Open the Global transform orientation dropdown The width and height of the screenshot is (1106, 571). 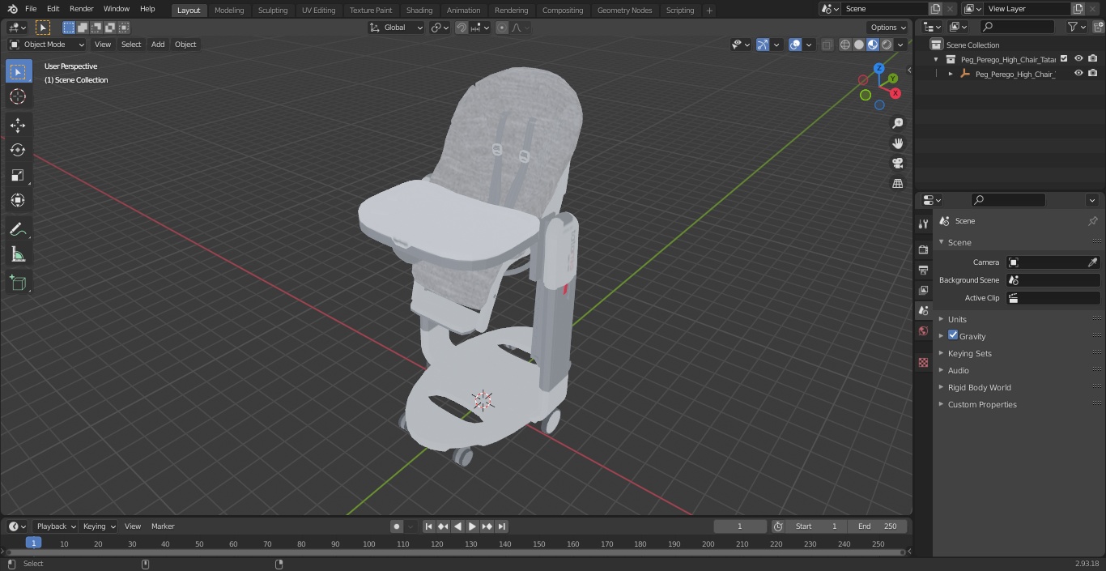(397, 28)
